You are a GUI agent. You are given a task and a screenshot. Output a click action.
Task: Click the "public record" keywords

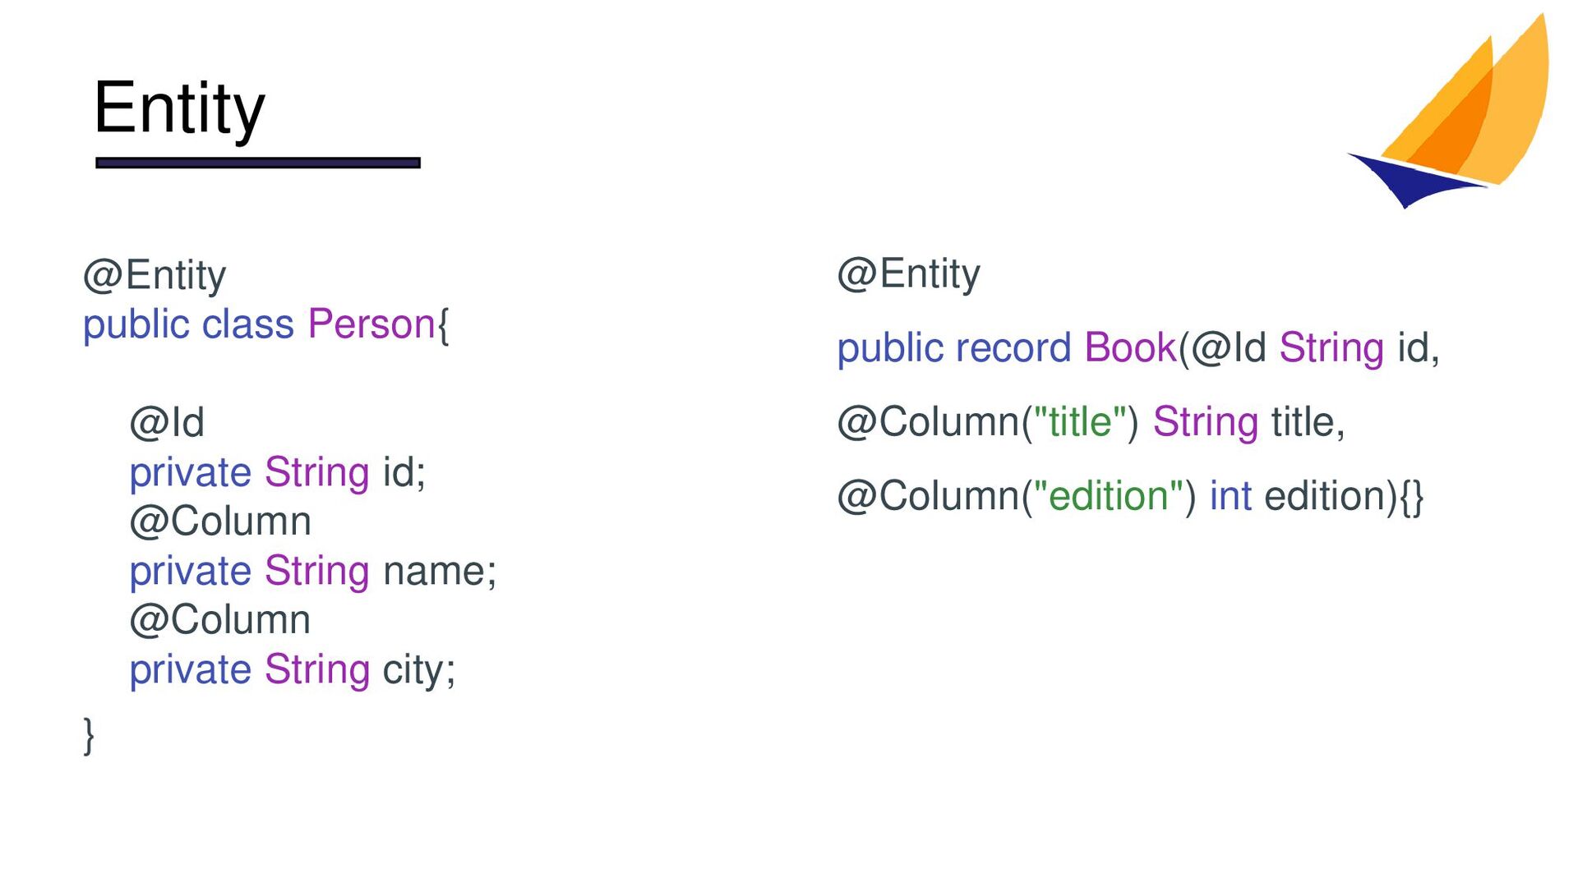point(954,348)
